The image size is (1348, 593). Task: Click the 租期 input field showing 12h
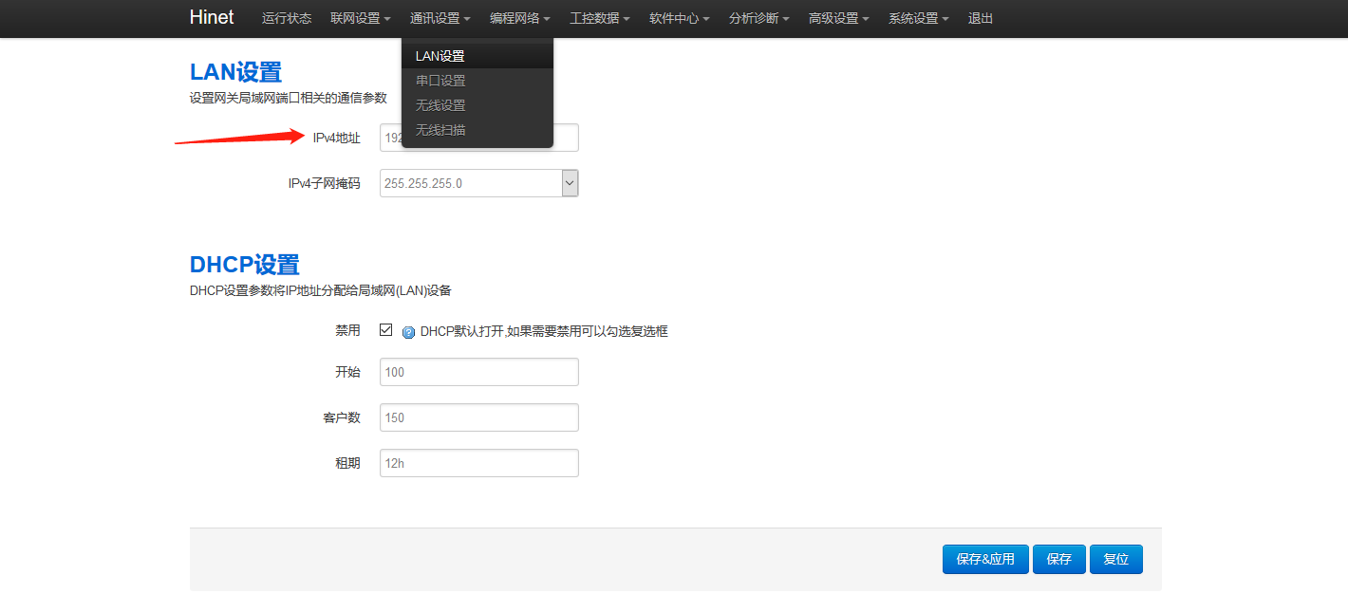[x=478, y=462]
